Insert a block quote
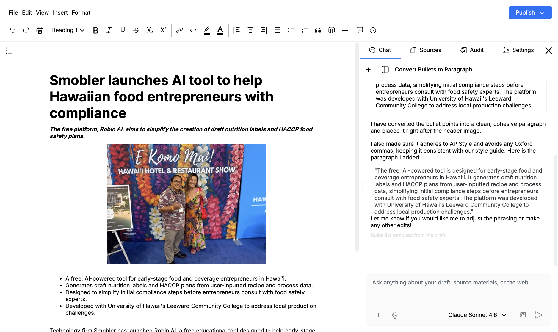558x332 pixels. 318,30
